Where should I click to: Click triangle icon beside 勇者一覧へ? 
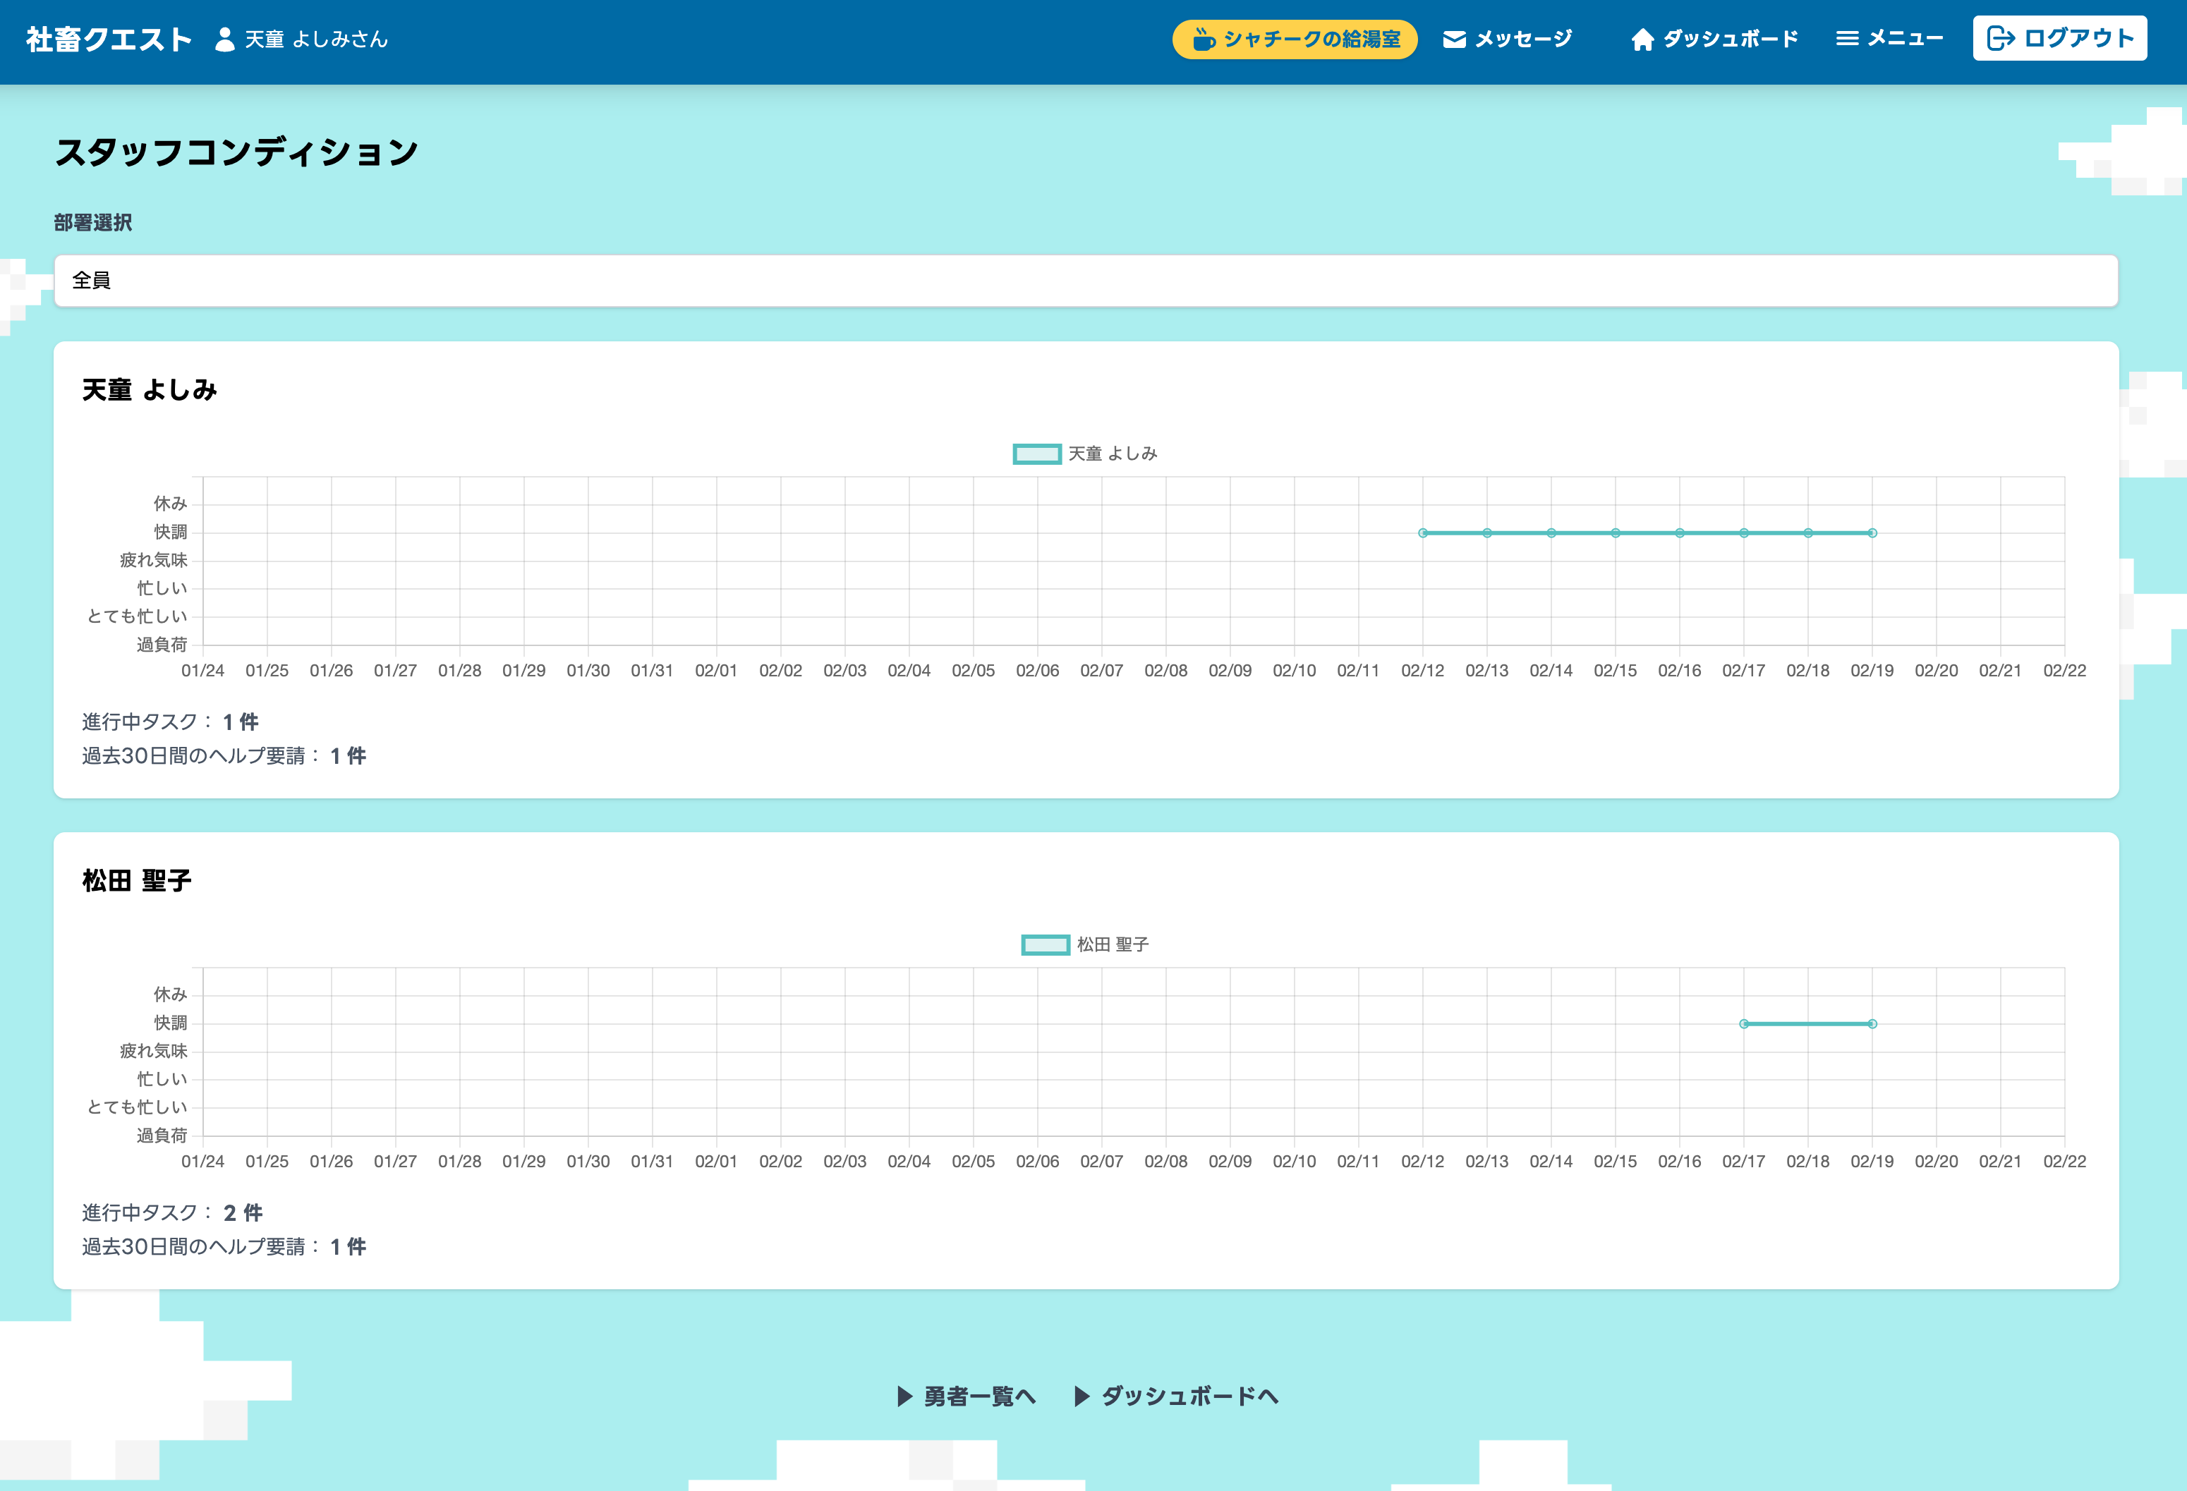tap(904, 1396)
